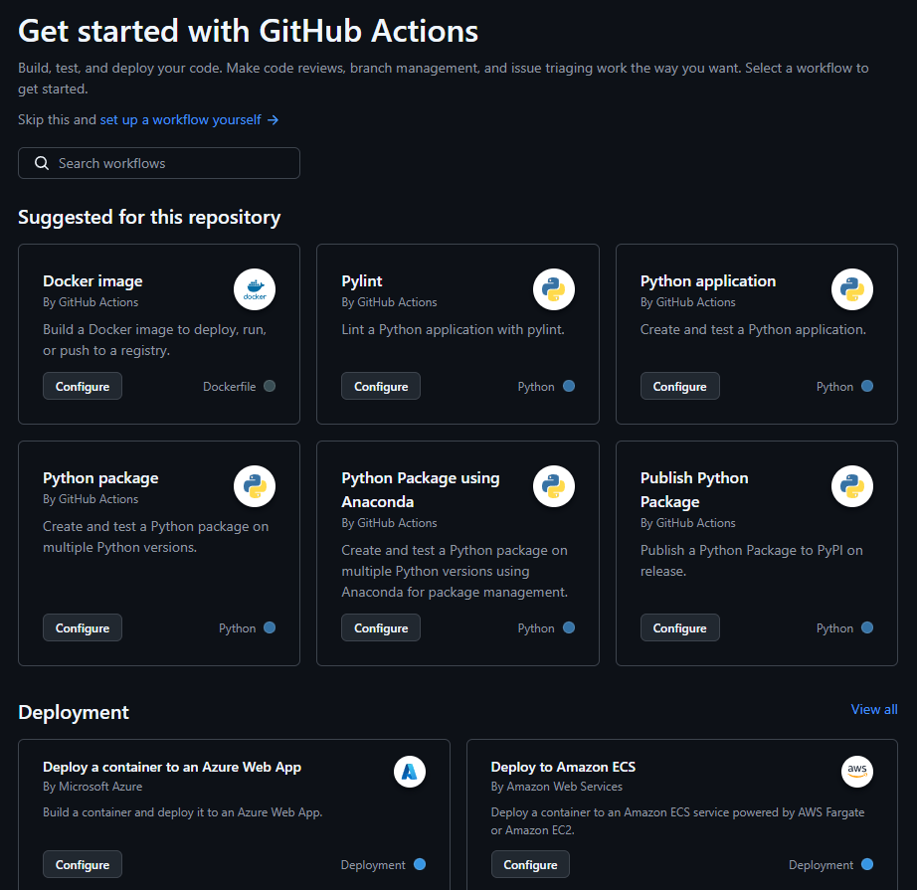Click 'By Amazon Web Services' text
The image size is (917, 890).
[x=557, y=787]
